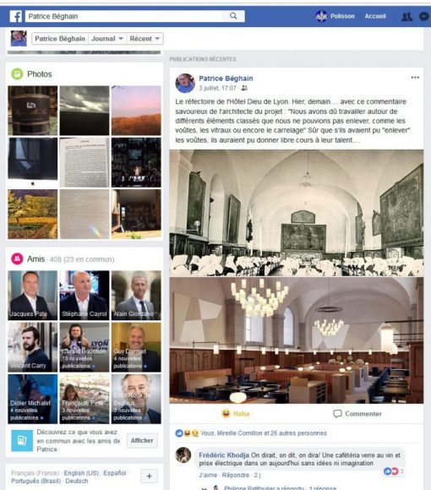This screenshot has height=490, width=431.
Task: Open Stéphane Cayrol friend thumbnail
Action: click(x=85, y=296)
